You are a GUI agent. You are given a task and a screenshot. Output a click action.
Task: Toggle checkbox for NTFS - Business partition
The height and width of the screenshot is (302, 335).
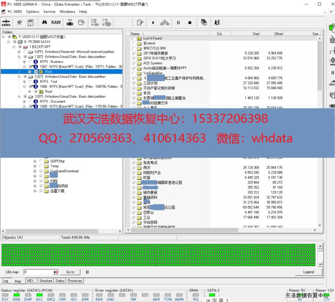pyautogui.click(x=31, y=62)
